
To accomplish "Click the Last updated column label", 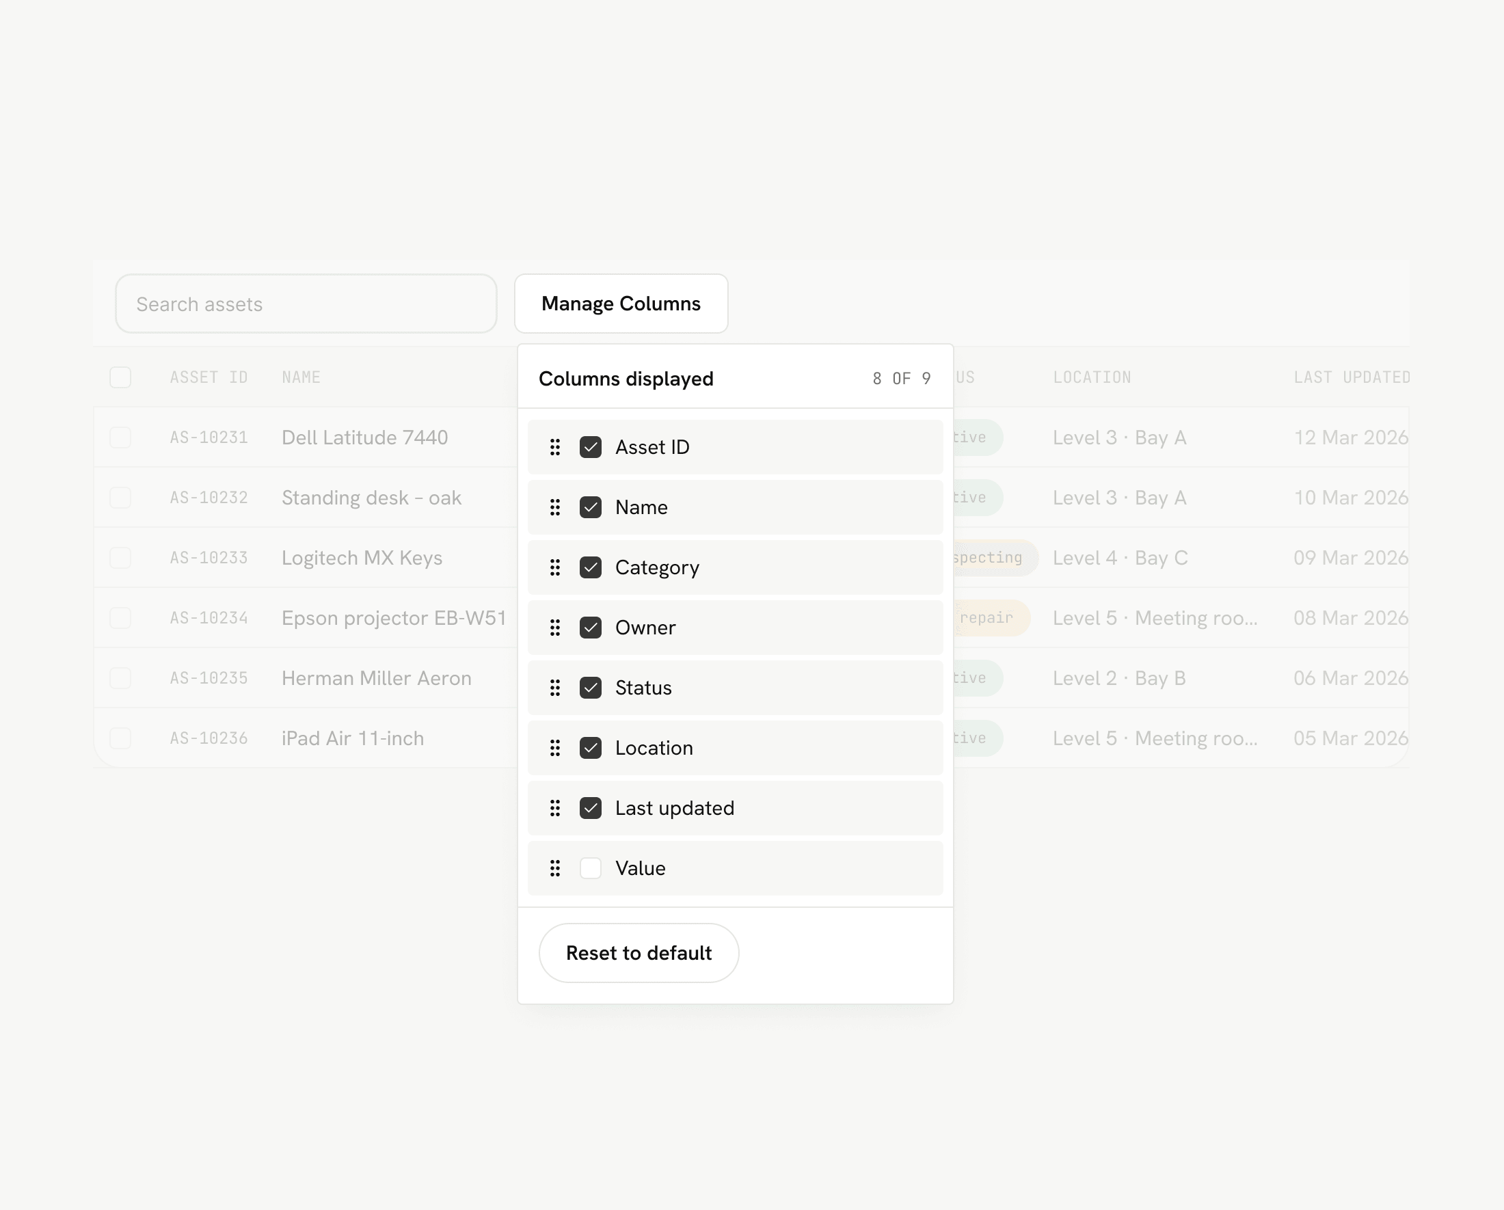I will click(675, 808).
